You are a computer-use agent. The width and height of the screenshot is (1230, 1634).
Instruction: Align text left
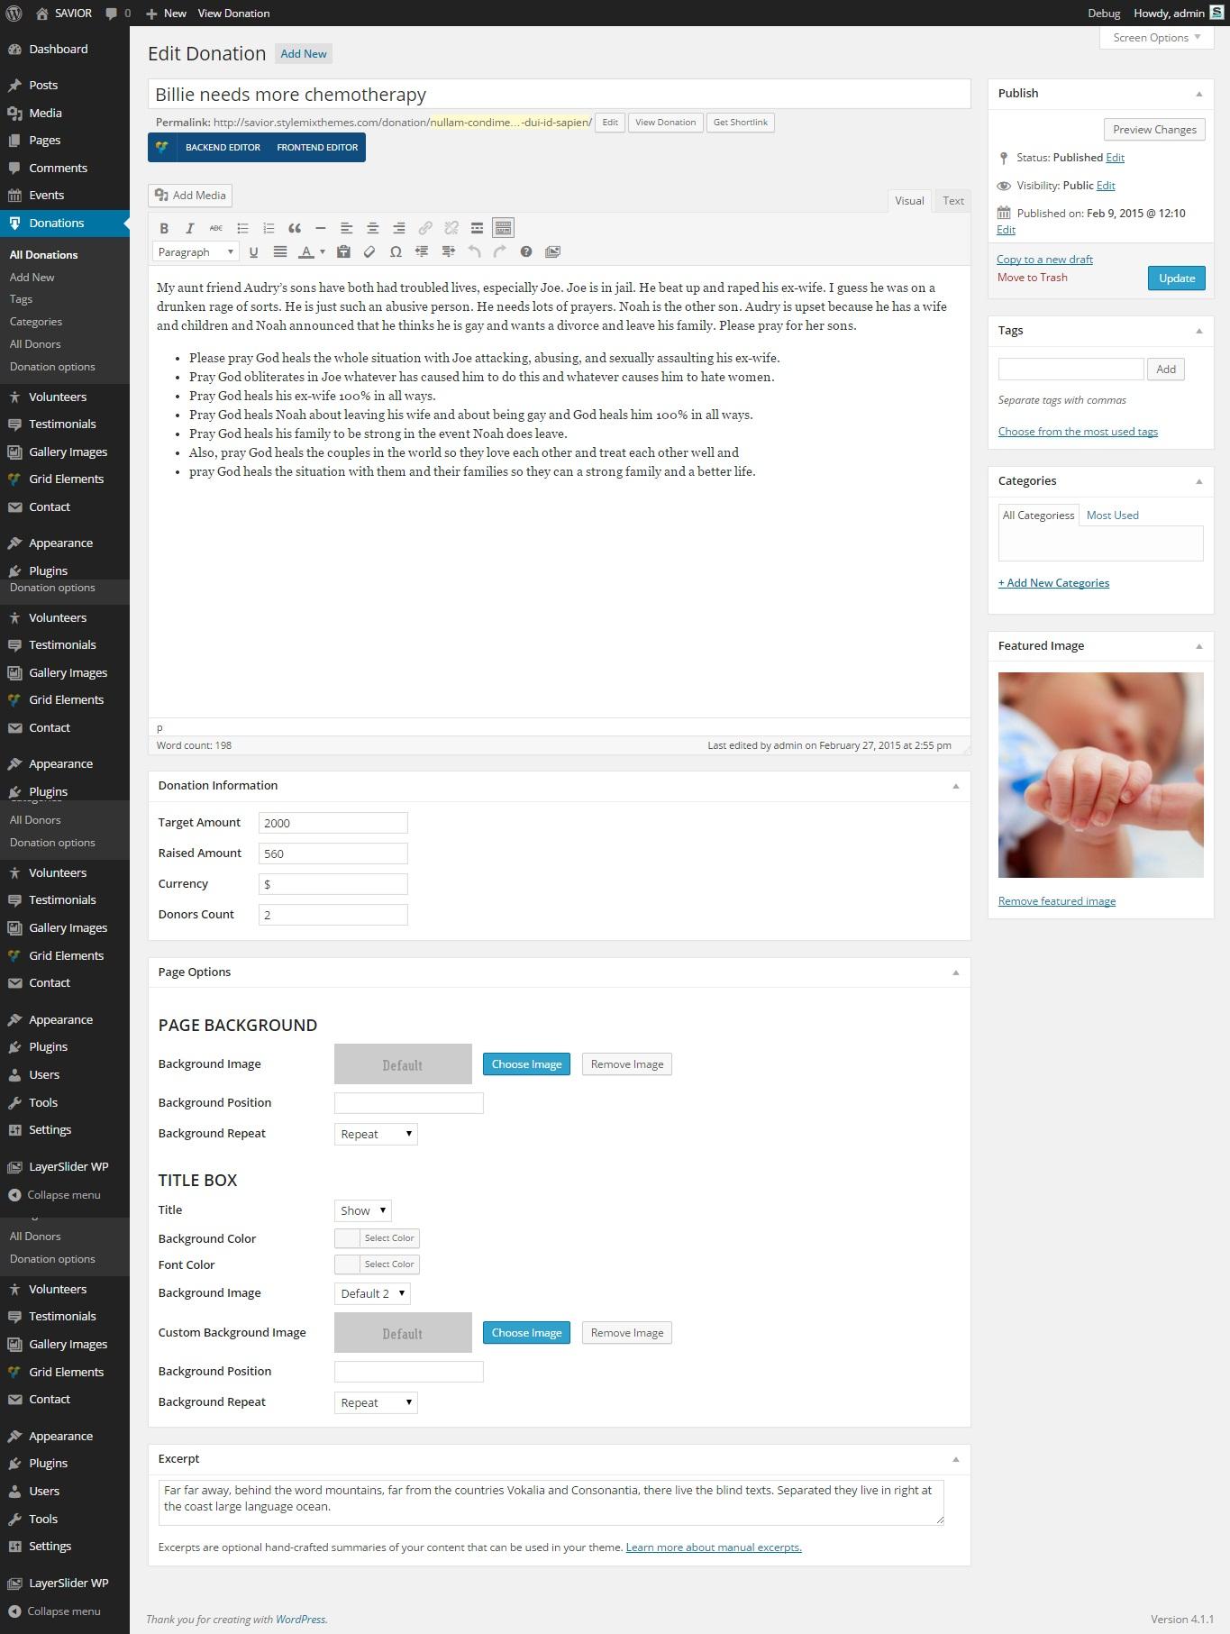coord(346,228)
